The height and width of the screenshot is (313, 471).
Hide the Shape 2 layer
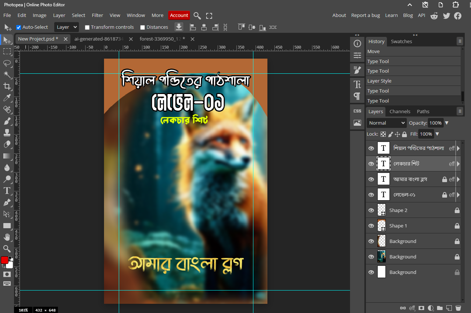(371, 211)
